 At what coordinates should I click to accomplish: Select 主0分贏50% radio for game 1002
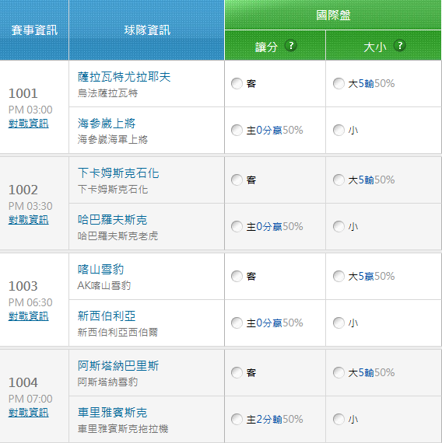tap(237, 226)
